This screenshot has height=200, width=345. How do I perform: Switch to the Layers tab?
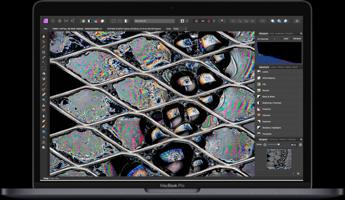273,67
